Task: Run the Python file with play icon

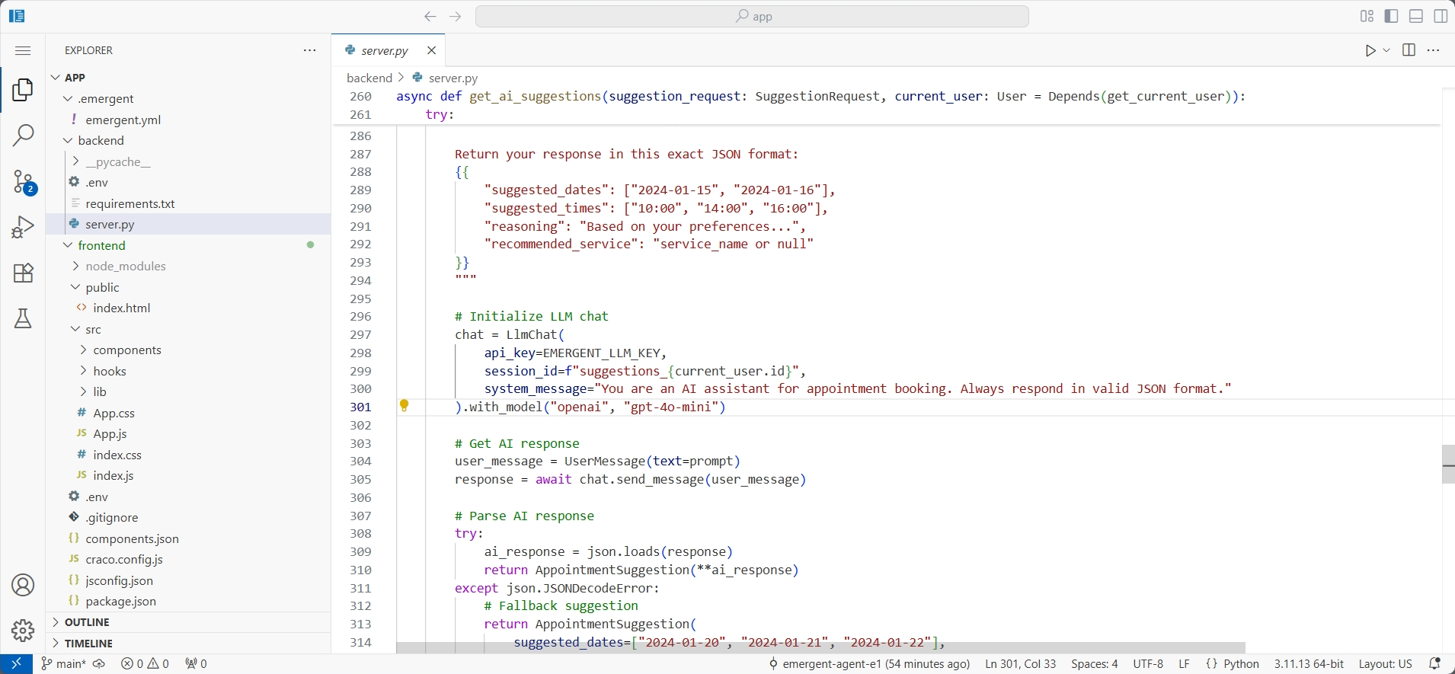Action: pos(1370,50)
